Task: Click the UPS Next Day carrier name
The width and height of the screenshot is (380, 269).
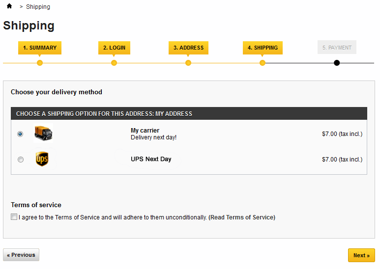Action: [151, 159]
